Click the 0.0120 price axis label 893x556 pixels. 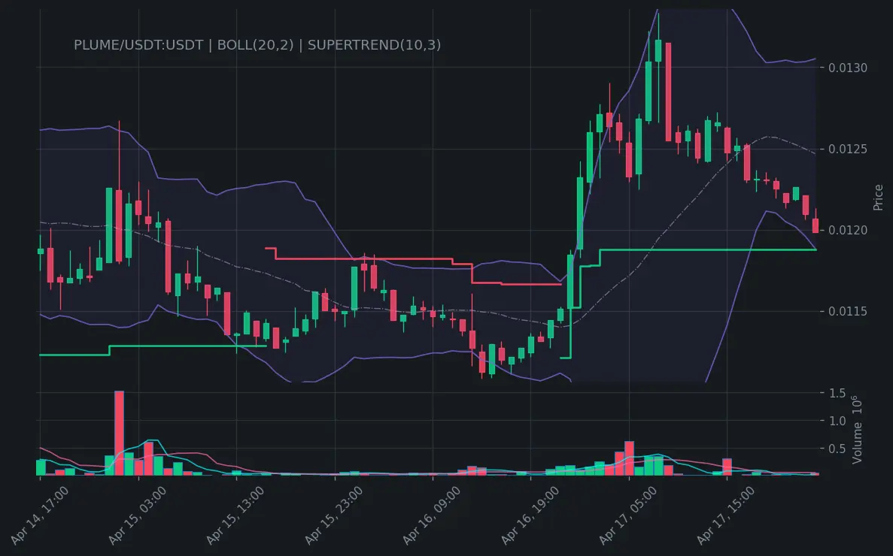pyautogui.click(x=847, y=230)
